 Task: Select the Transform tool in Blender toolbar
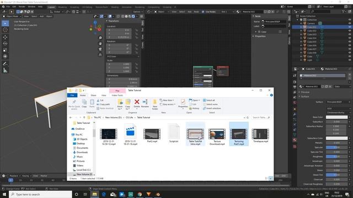[5, 56]
